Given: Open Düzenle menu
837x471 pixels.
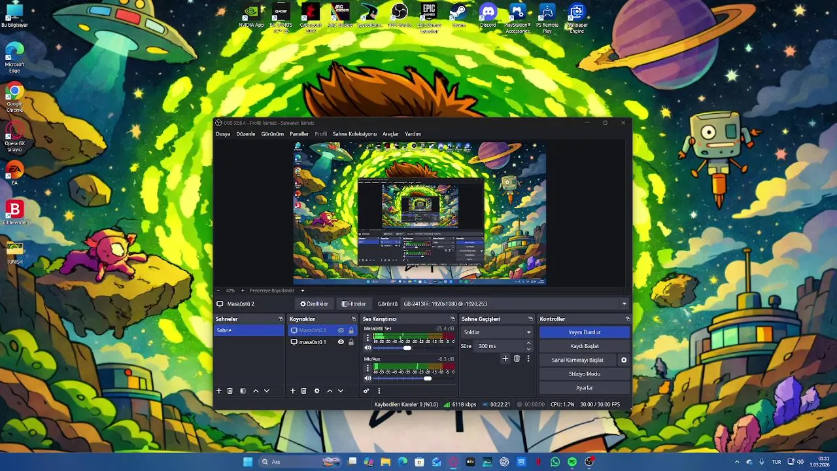Looking at the screenshot, I should [246, 134].
